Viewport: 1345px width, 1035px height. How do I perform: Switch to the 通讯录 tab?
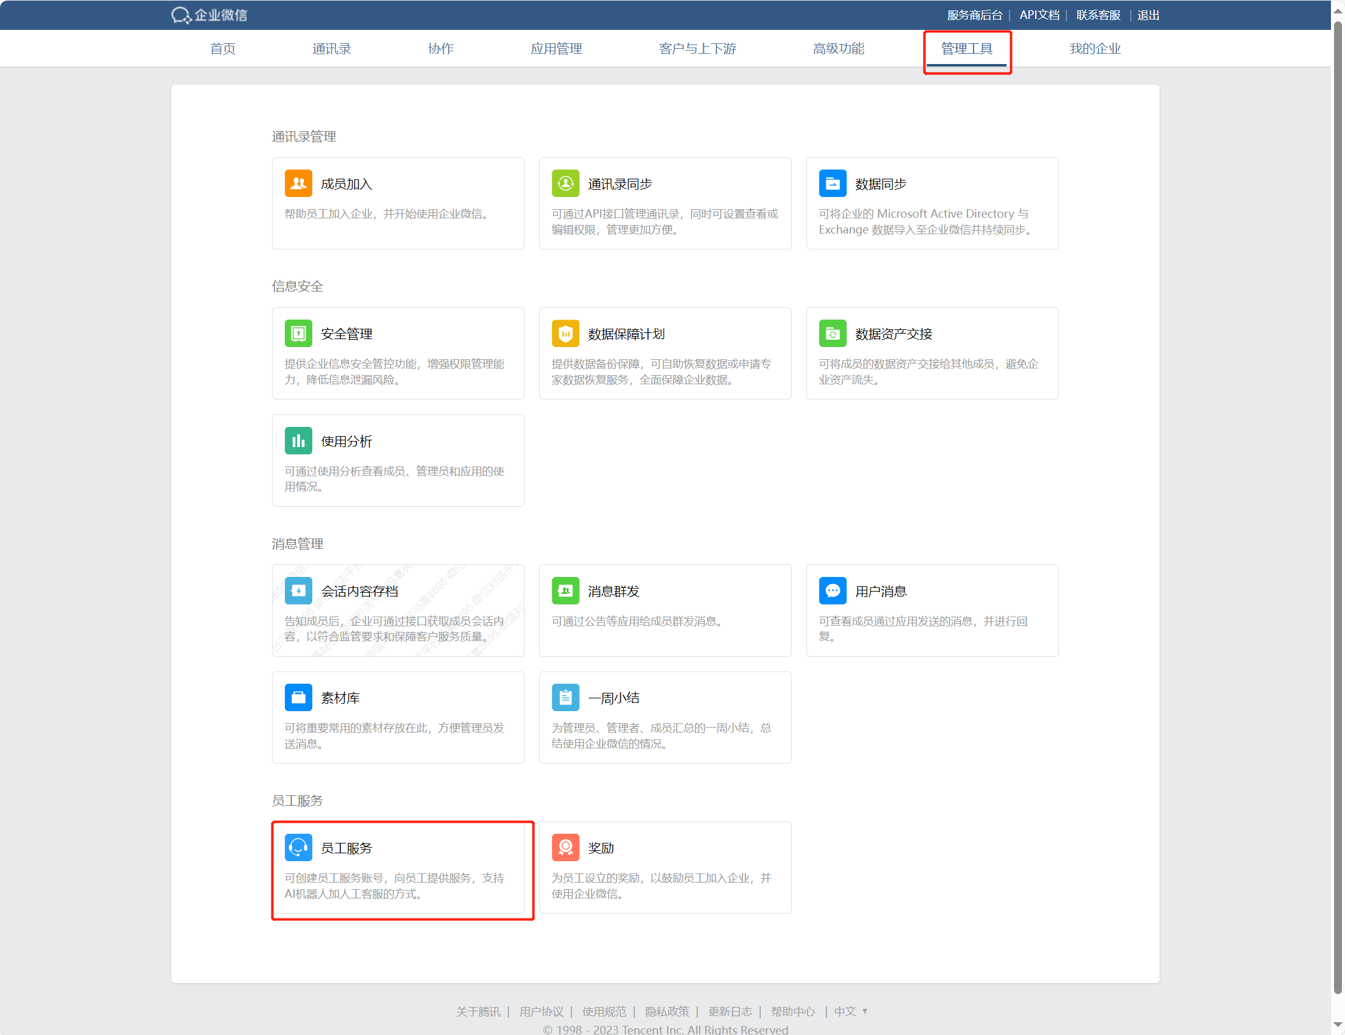point(331,49)
